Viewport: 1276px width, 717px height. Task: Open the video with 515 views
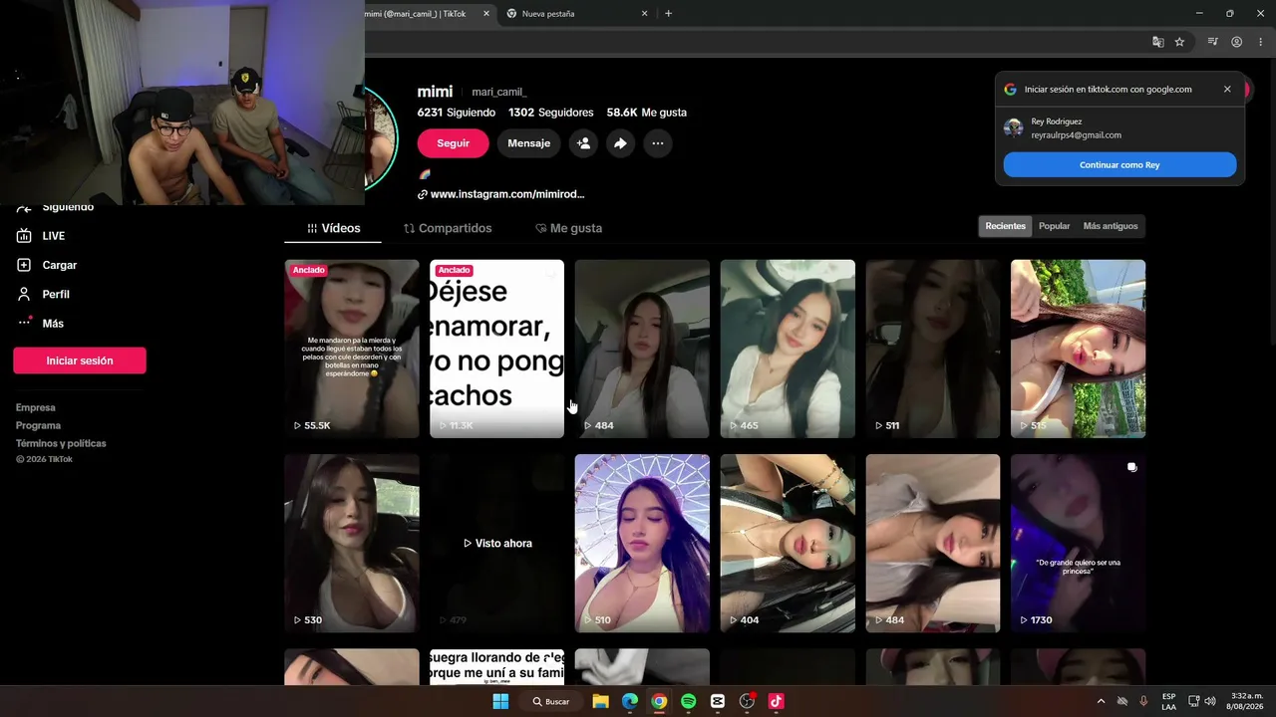click(1079, 349)
